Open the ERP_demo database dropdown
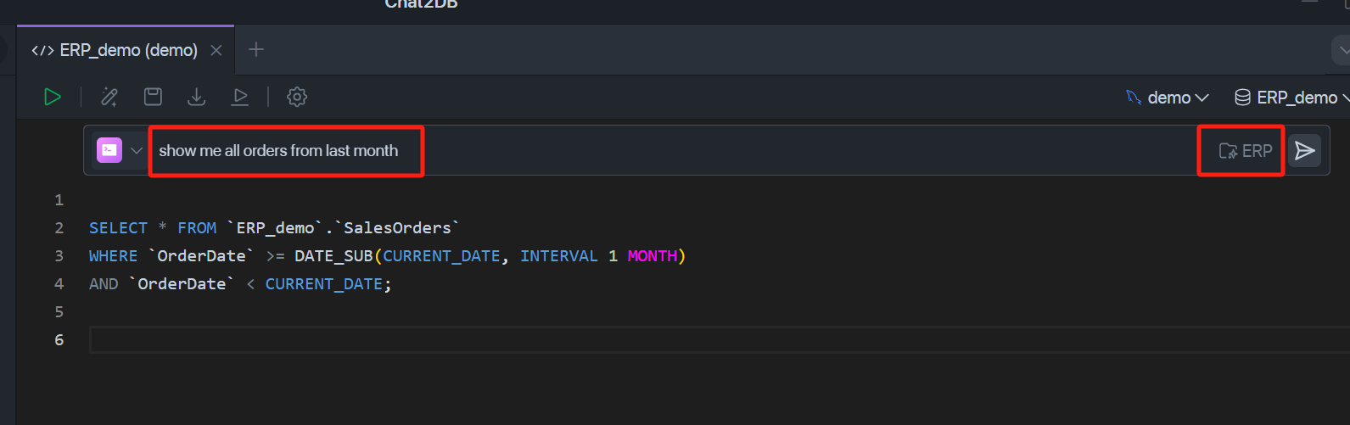Viewport: 1350px width, 425px height. point(1291,98)
